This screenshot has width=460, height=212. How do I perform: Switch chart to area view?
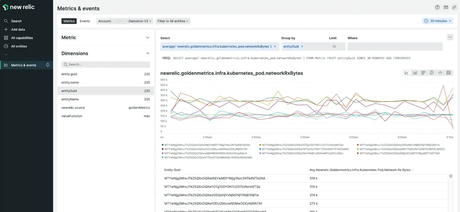pos(415,73)
